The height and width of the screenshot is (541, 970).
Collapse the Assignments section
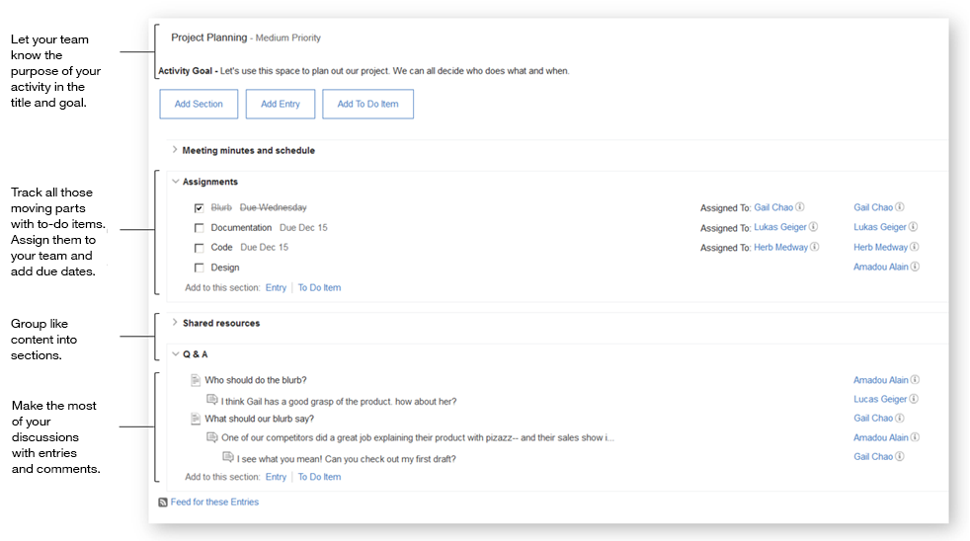coord(175,182)
